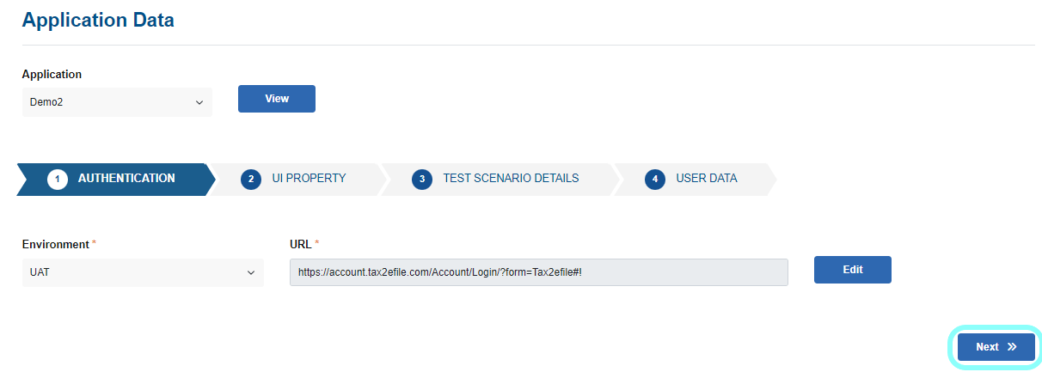The width and height of the screenshot is (1042, 372).
Task: Select the USER DATA step
Action: (x=706, y=179)
